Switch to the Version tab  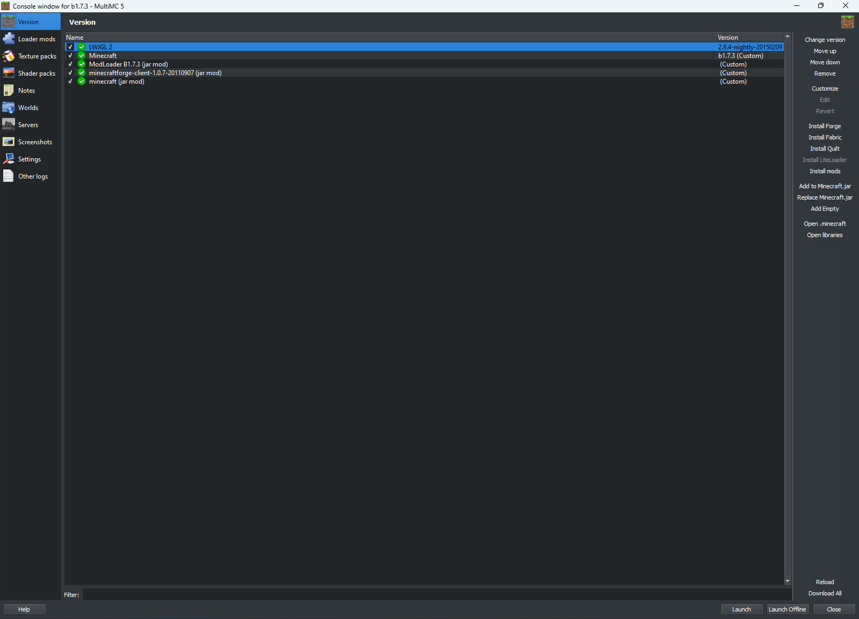pyautogui.click(x=30, y=21)
